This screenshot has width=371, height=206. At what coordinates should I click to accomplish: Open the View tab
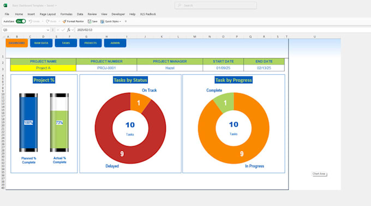[104, 14]
